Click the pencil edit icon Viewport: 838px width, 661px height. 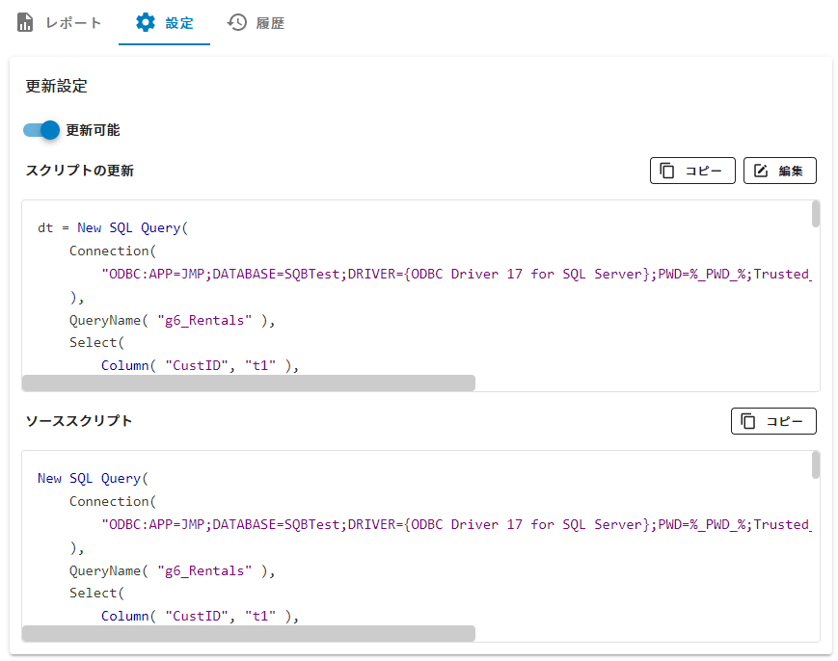[x=761, y=171]
